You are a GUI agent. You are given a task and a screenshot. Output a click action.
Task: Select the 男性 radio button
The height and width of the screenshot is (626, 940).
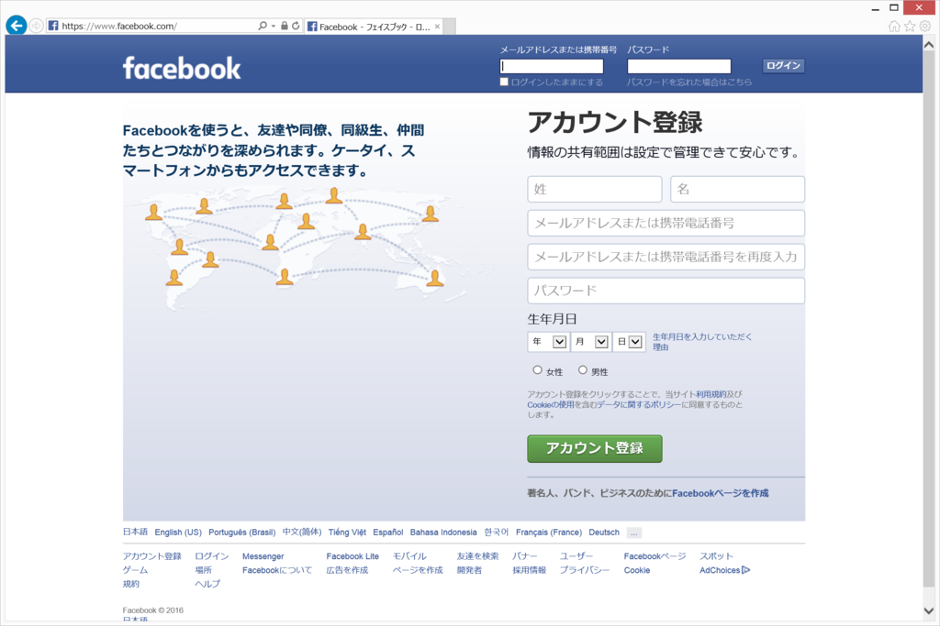(x=582, y=370)
